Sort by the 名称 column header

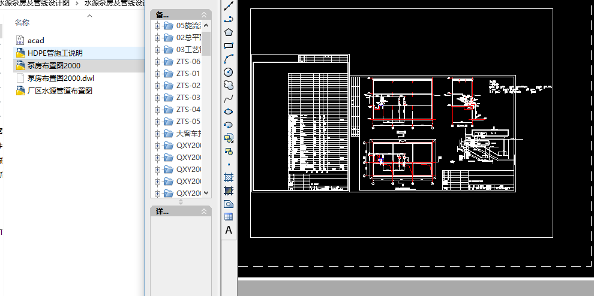tap(22, 23)
